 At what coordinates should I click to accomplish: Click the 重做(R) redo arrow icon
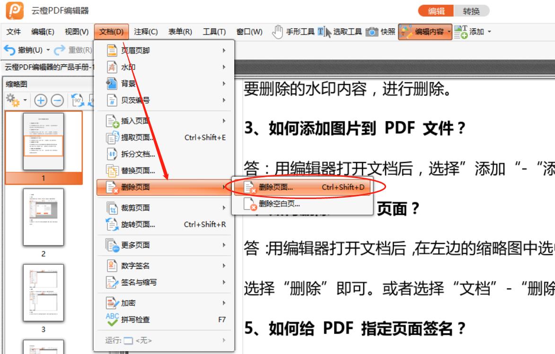[x=60, y=50]
